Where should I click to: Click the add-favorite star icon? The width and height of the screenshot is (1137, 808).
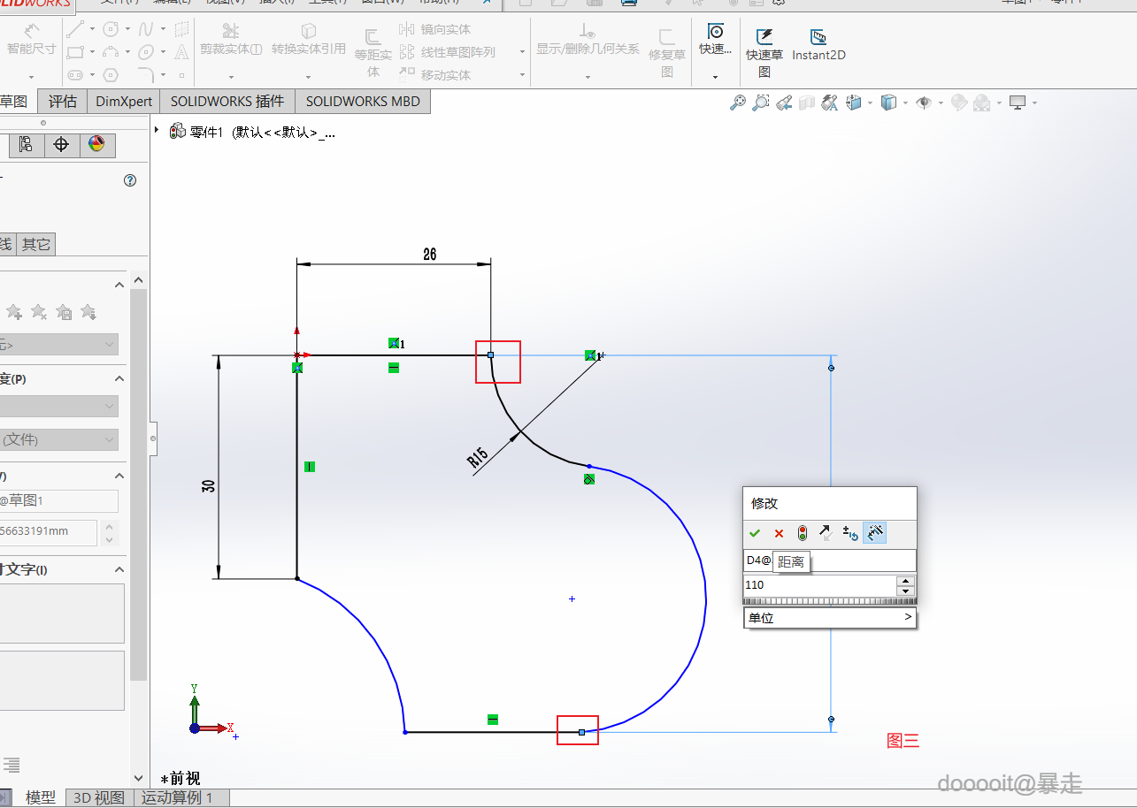(14, 311)
